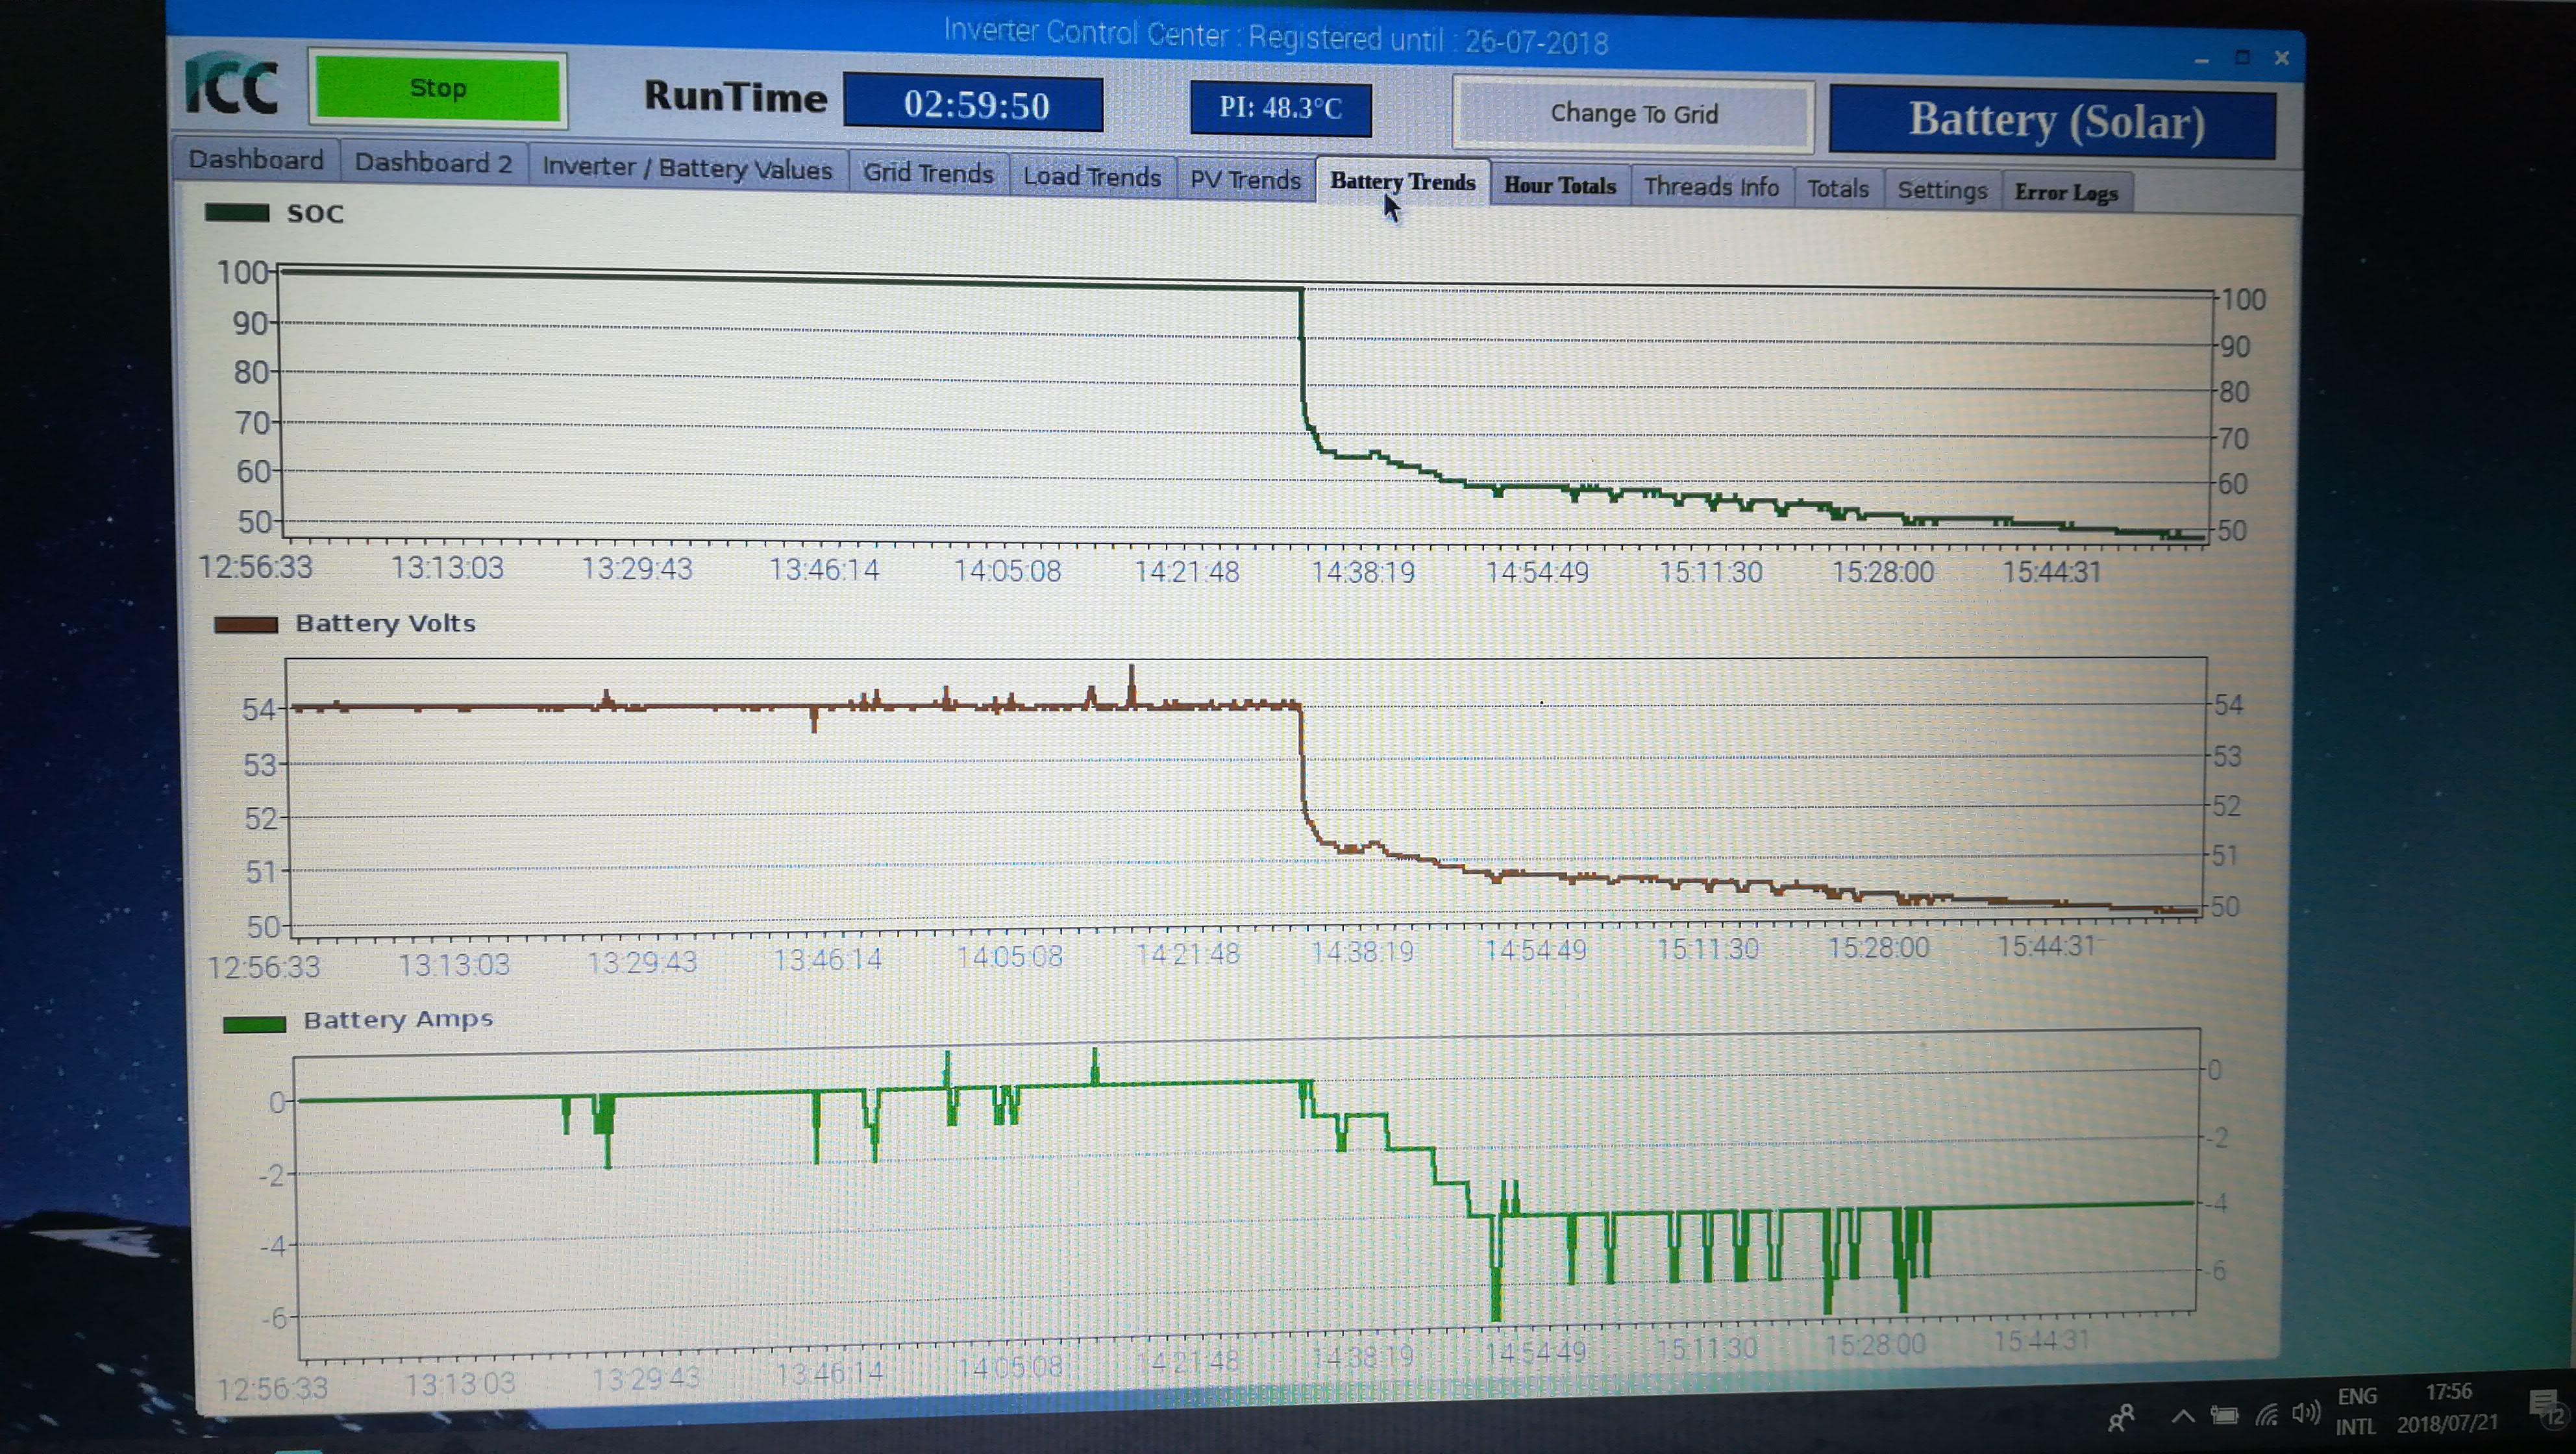
Task: Show the Error Logs tab
Action: tap(2066, 192)
